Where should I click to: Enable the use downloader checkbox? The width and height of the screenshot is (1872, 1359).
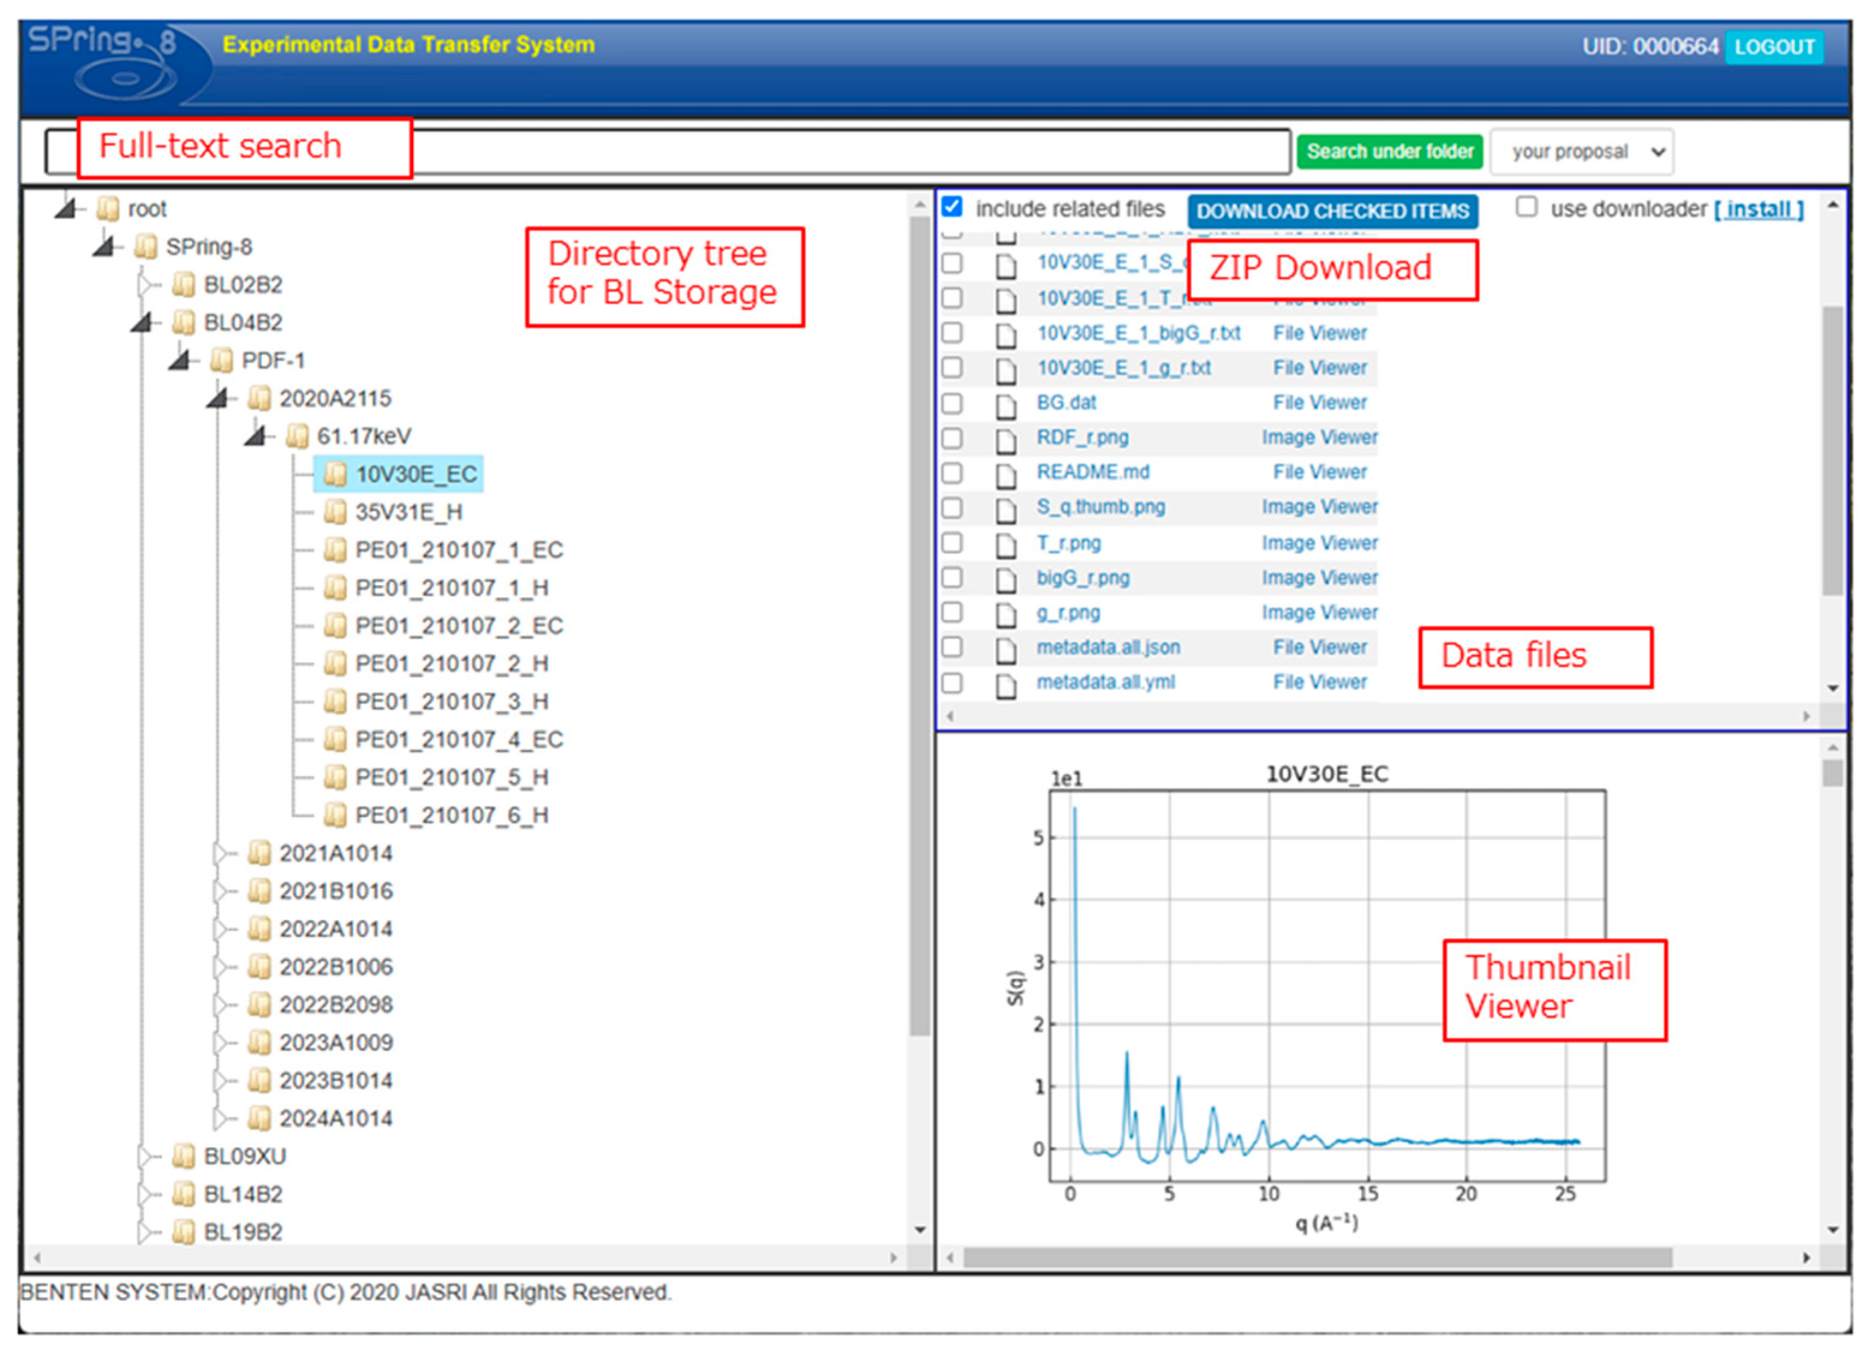coord(1526,207)
